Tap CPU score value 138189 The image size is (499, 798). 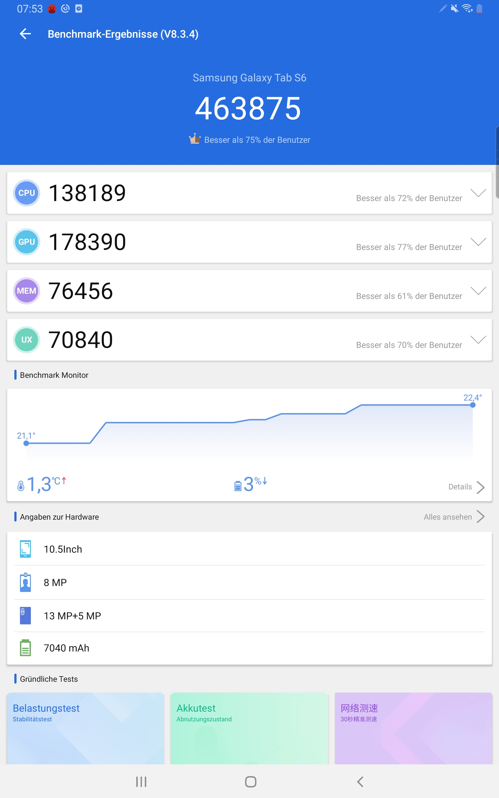coord(87,193)
